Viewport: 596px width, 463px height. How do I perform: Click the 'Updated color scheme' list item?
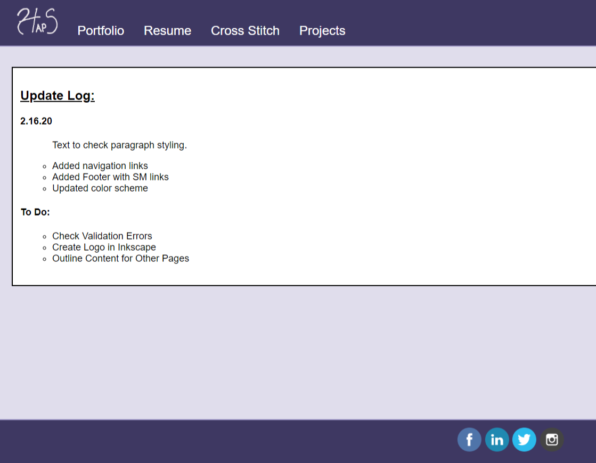click(100, 188)
